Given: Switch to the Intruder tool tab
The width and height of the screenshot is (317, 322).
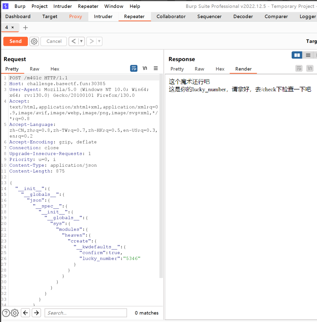Looking at the screenshot, I should click(x=103, y=16).
